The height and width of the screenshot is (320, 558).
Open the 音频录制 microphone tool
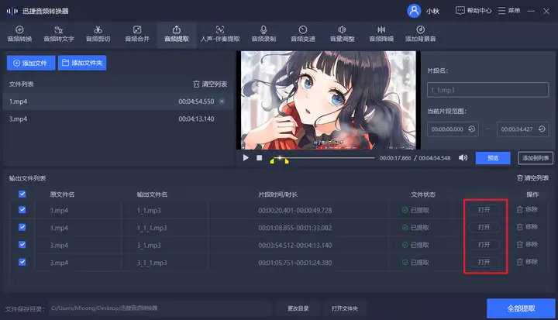point(263,34)
